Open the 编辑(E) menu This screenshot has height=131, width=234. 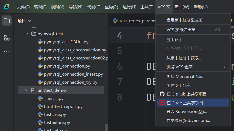click(x=40, y=7)
